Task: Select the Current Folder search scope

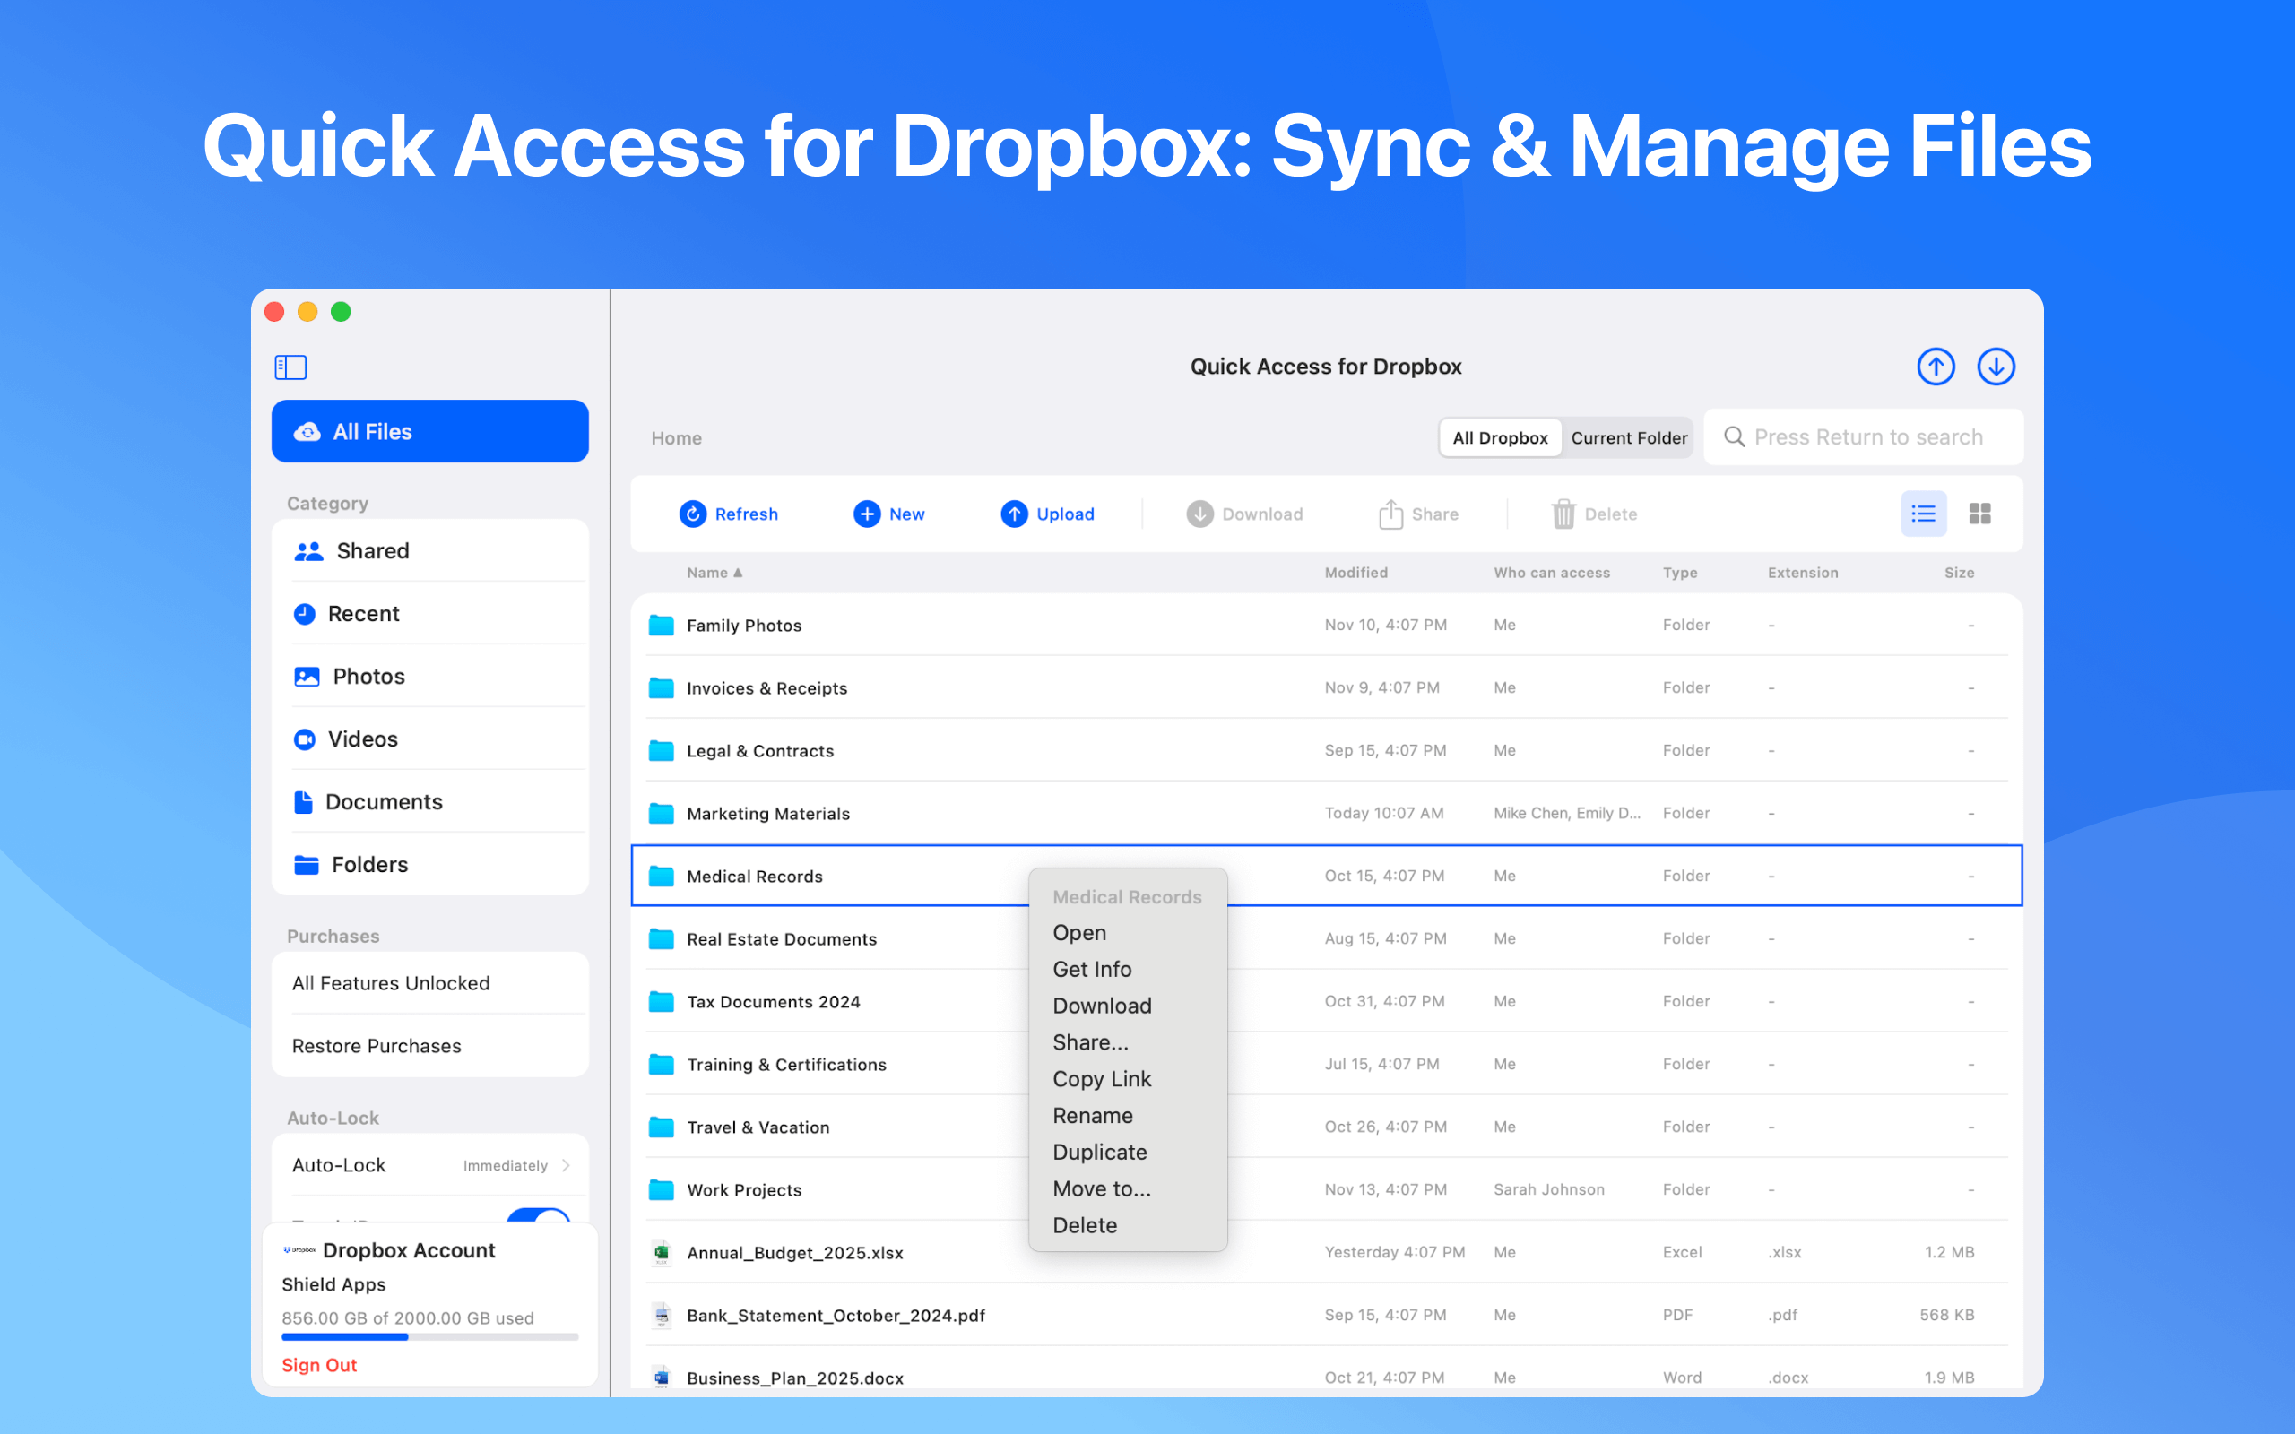Action: point(1628,438)
